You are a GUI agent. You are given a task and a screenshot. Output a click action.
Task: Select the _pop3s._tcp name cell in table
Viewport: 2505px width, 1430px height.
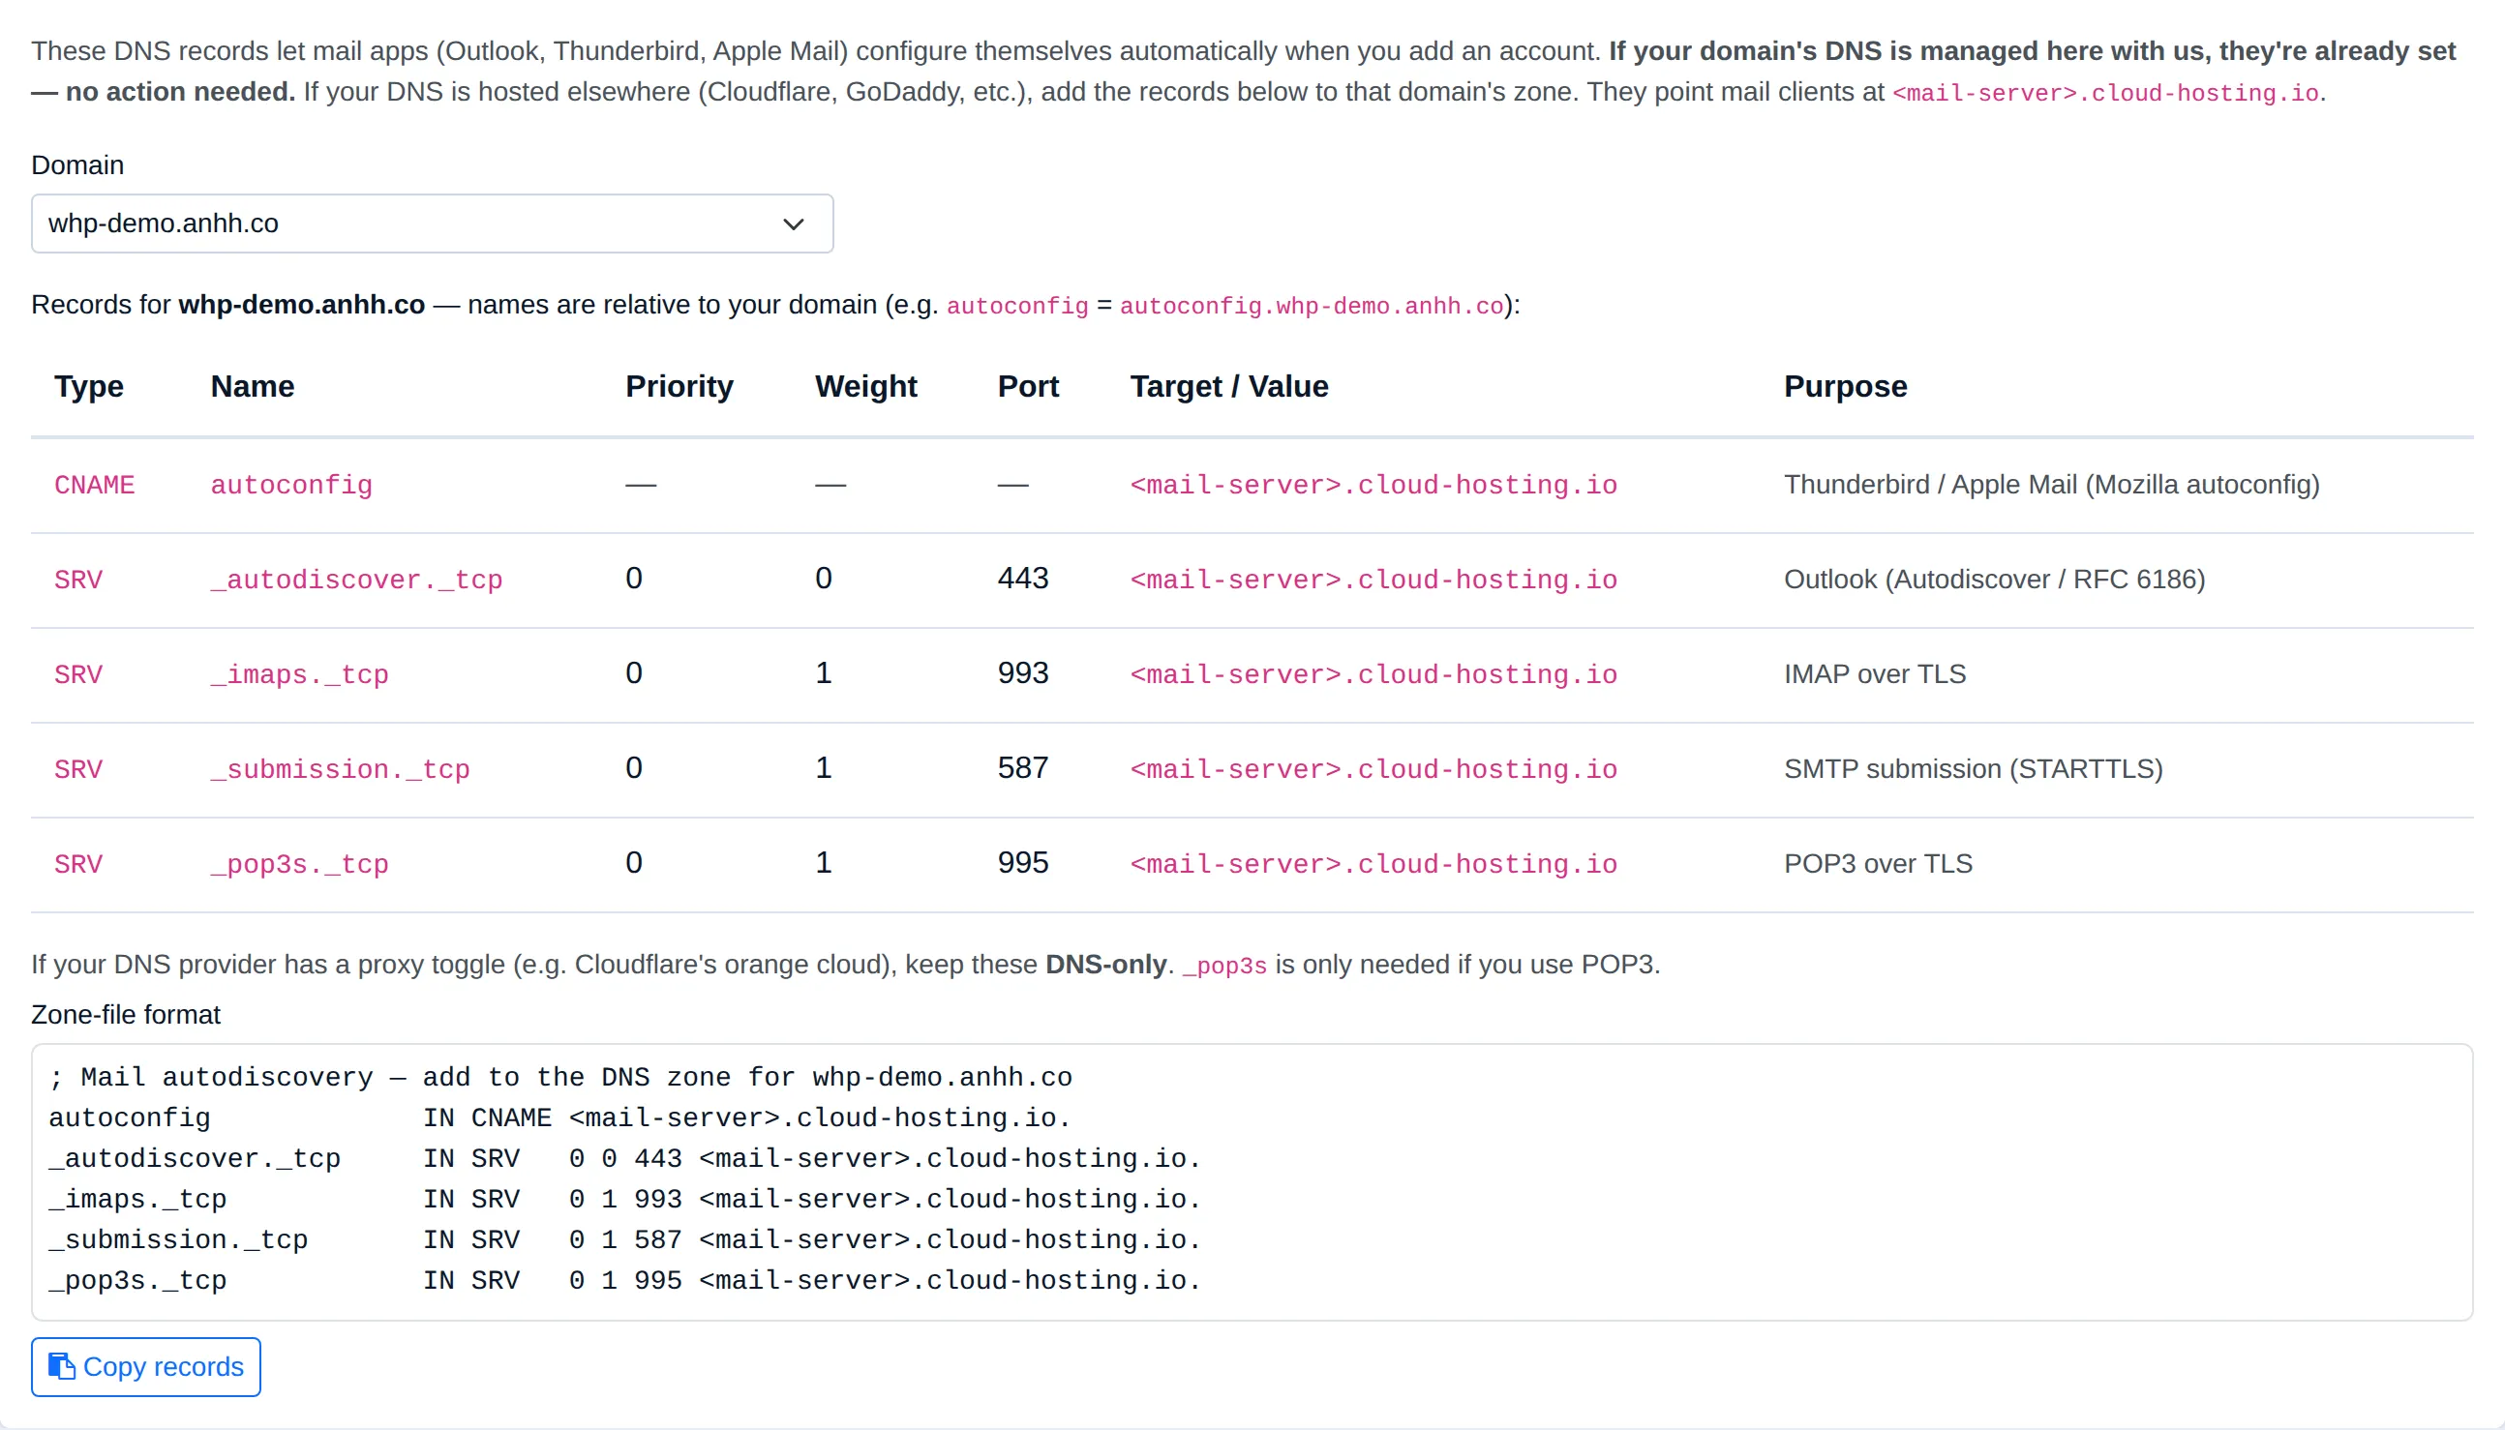coord(300,864)
